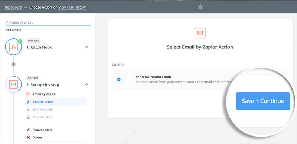Click the 'Select Email by Zapier Action' heading
The height and width of the screenshot is (144, 297).
coord(200,47)
